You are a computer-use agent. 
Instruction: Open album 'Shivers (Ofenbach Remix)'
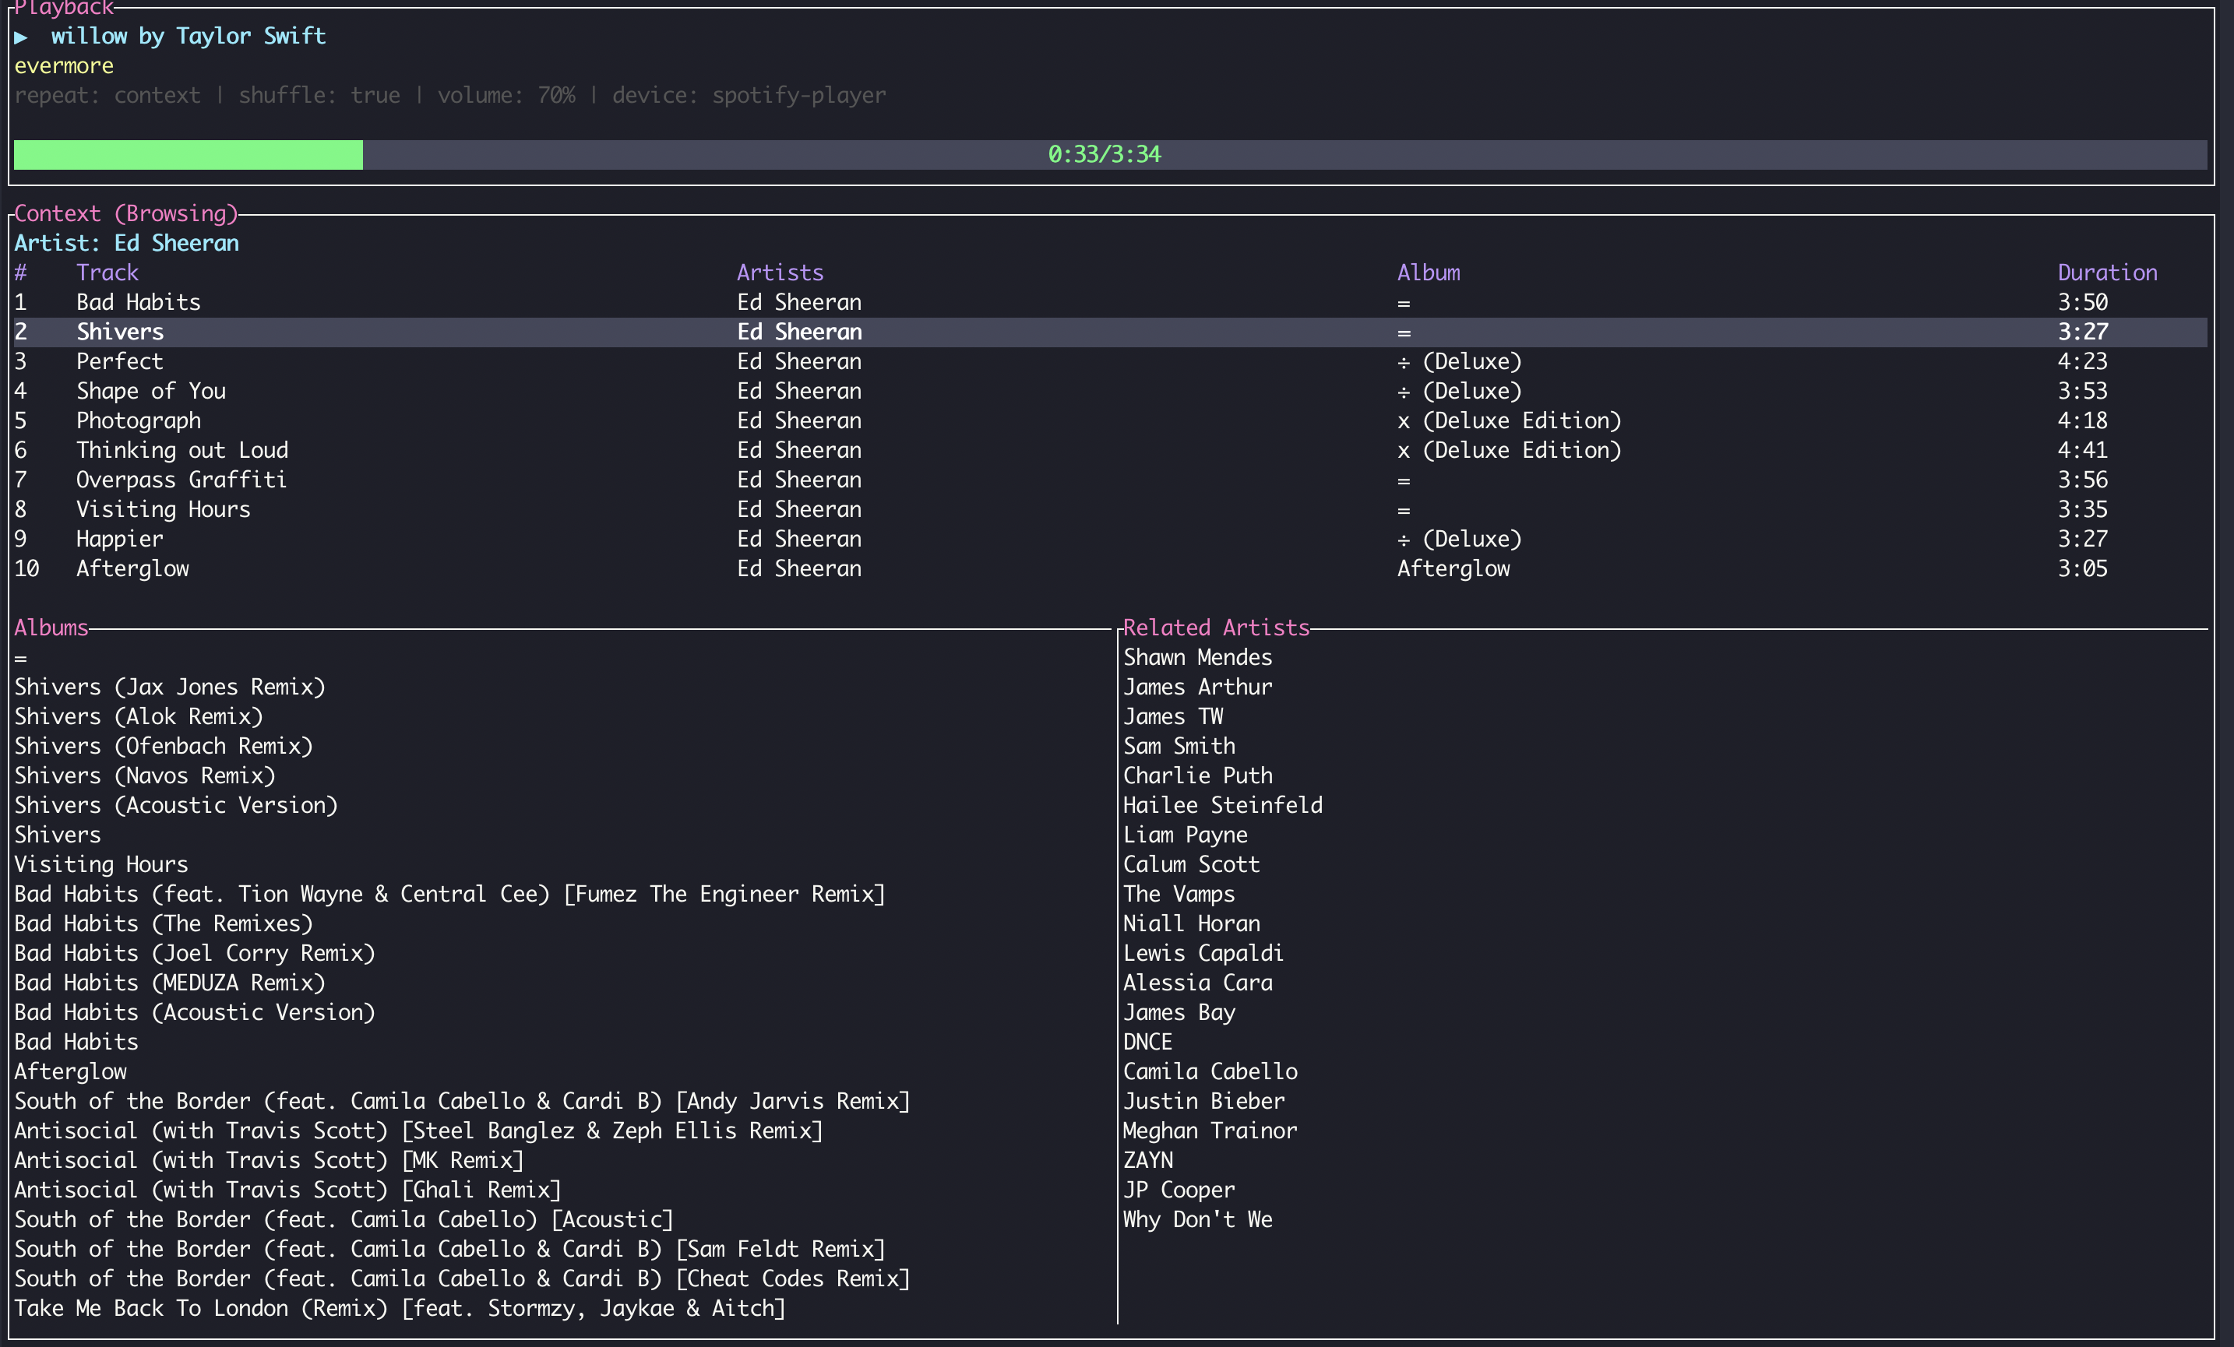click(164, 747)
